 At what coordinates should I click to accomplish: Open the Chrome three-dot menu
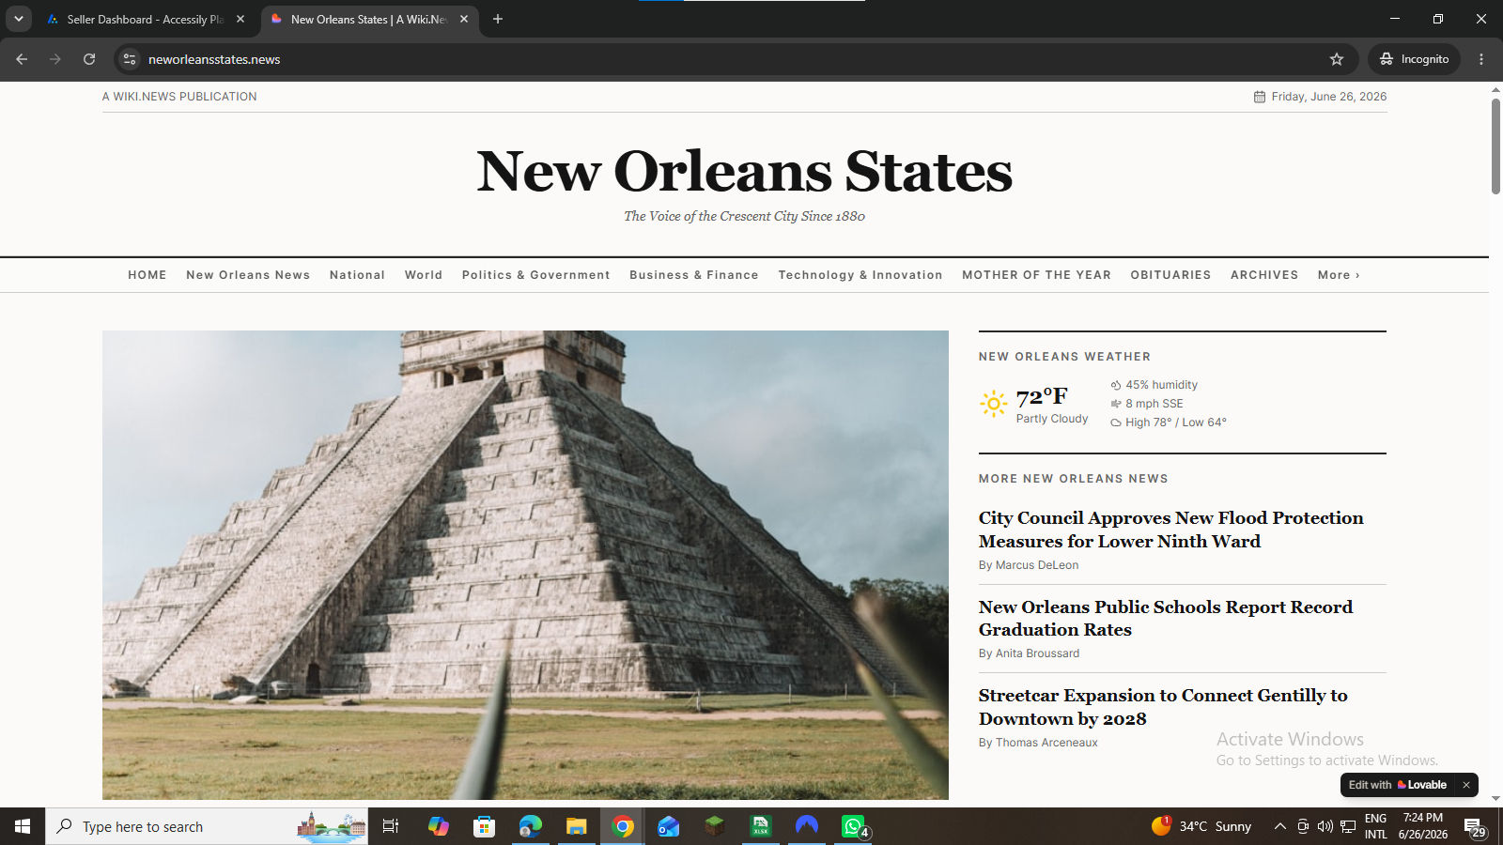[1481, 59]
